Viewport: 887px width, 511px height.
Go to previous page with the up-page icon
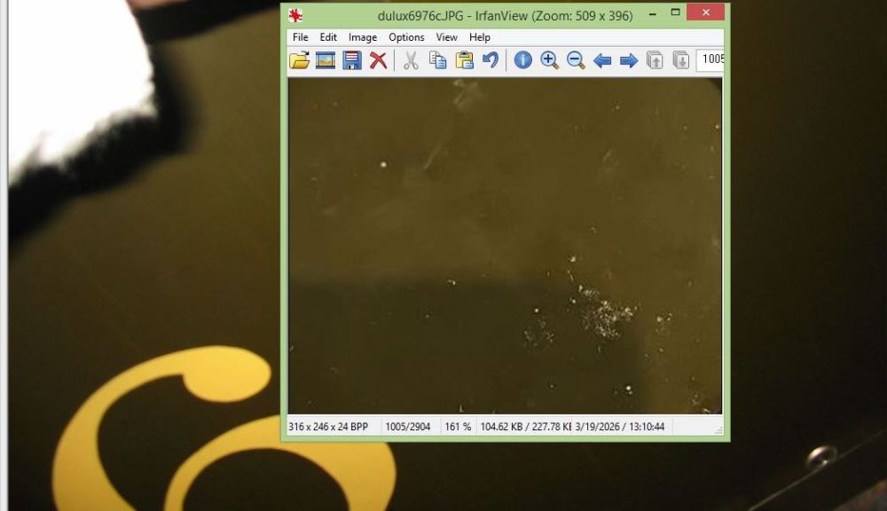(x=655, y=60)
